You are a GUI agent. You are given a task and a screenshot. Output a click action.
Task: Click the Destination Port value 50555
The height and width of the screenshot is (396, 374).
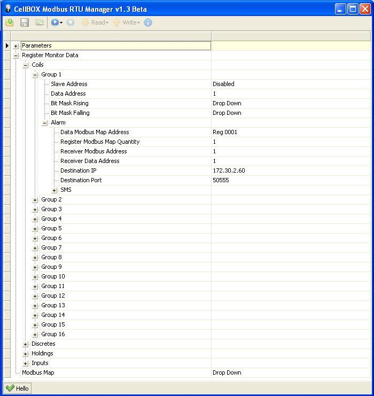pyautogui.click(x=221, y=180)
